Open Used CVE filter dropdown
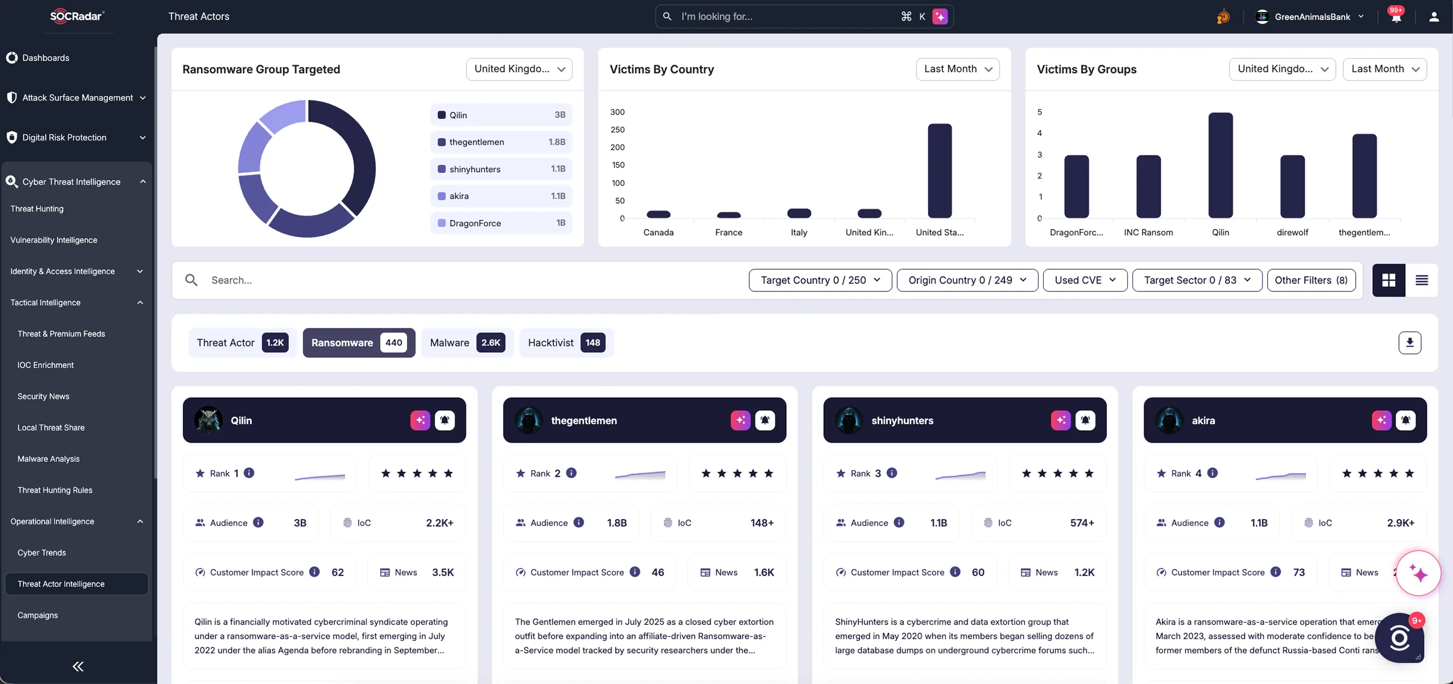1453x684 pixels. [x=1085, y=280]
